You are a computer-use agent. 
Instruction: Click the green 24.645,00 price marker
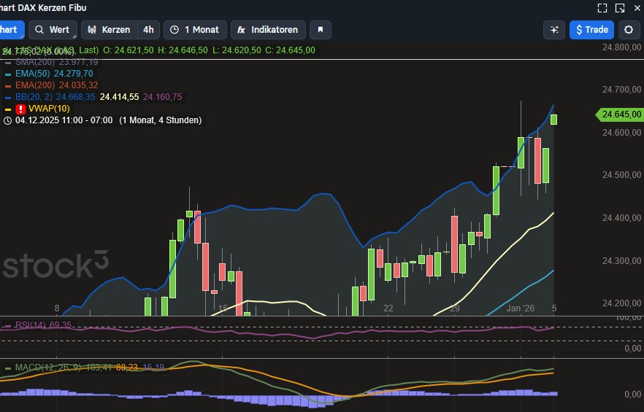[x=621, y=114]
